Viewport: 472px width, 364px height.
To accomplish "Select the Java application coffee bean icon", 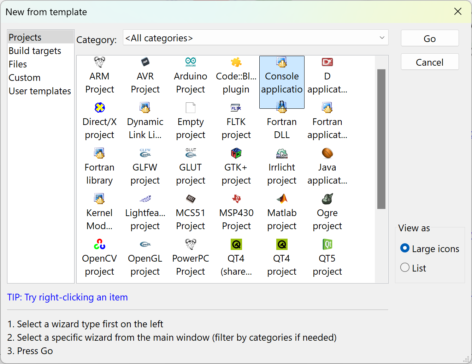I will point(327,153).
